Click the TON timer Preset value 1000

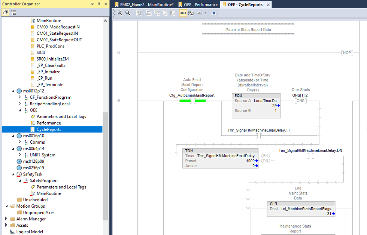pos(250,161)
